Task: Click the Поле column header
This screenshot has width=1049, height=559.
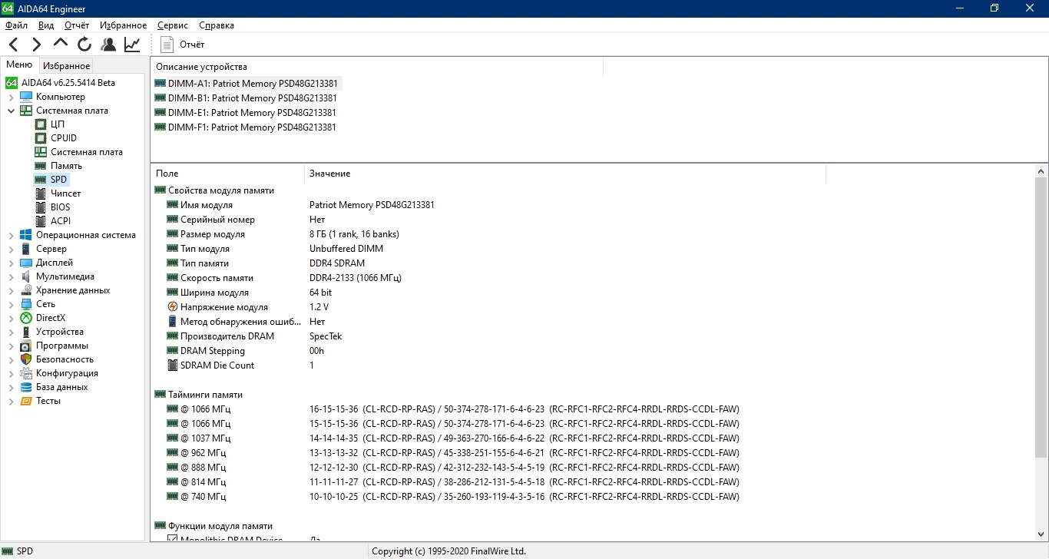Action: click(x=227, y=174)
